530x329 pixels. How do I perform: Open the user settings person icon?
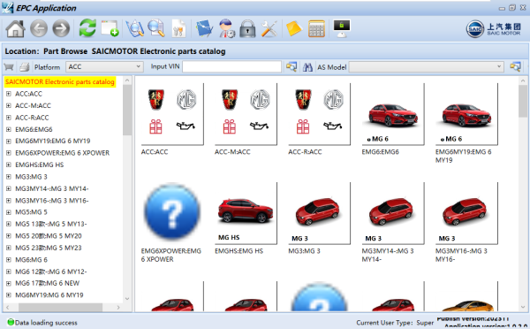pos(226,28)
